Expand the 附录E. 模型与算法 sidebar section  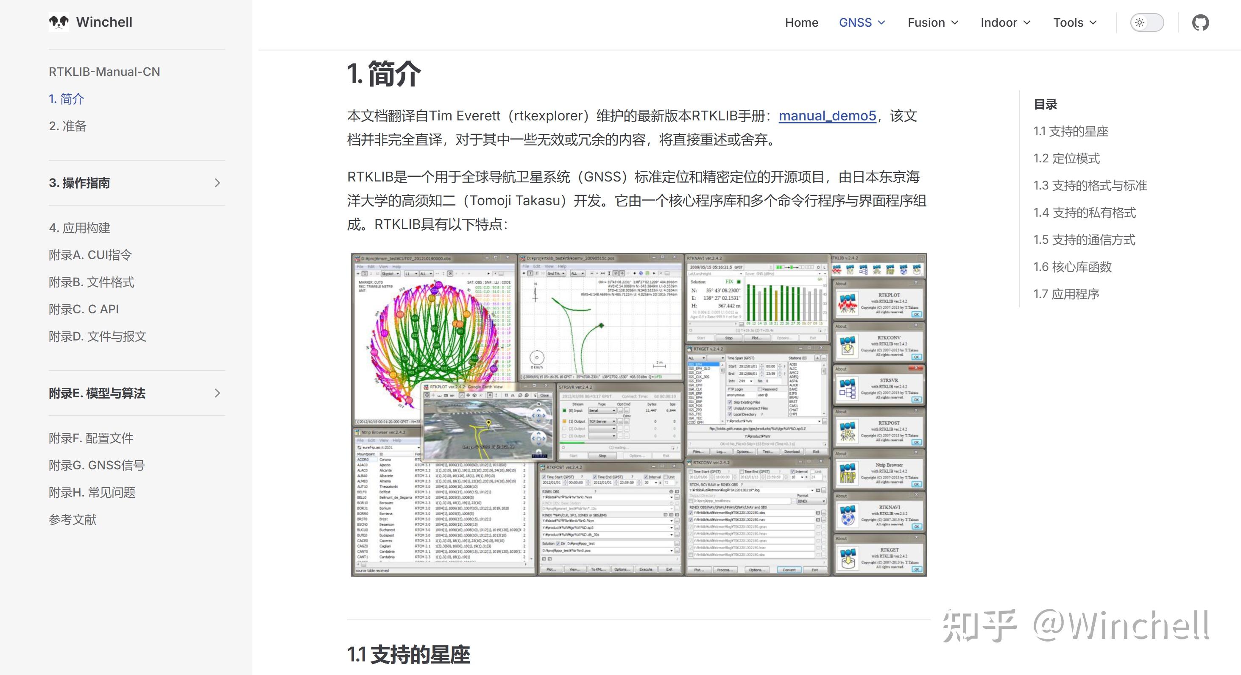(x=137, y=393)
